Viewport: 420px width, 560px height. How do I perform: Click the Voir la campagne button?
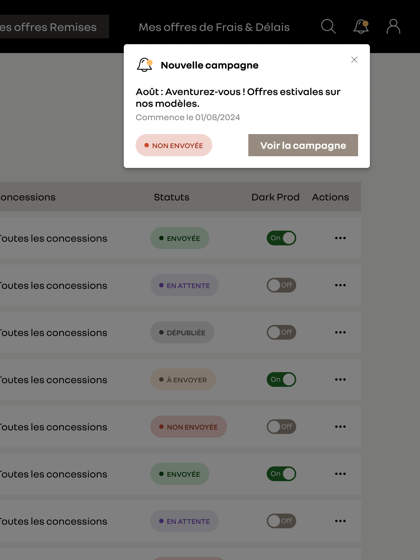pos(303,145)
